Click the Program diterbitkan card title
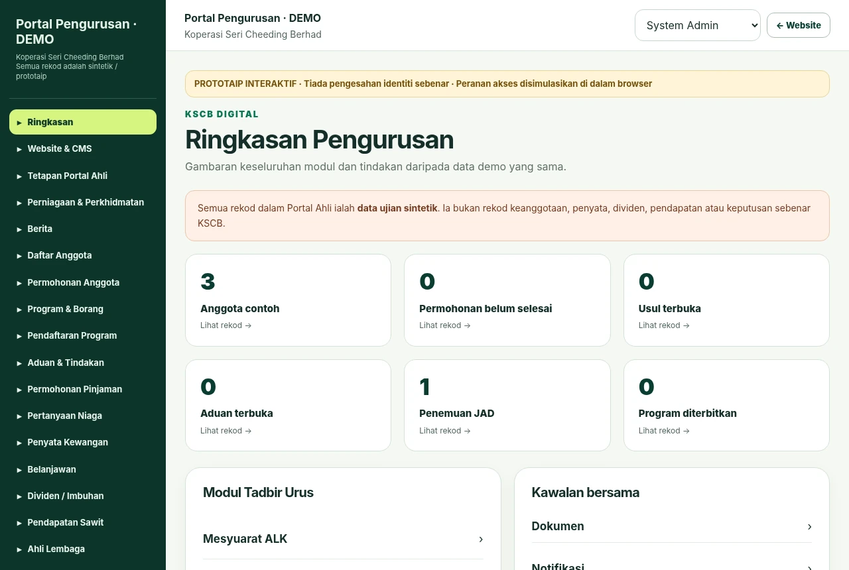The width and height of the screenshot is (849, 570). 688,413
